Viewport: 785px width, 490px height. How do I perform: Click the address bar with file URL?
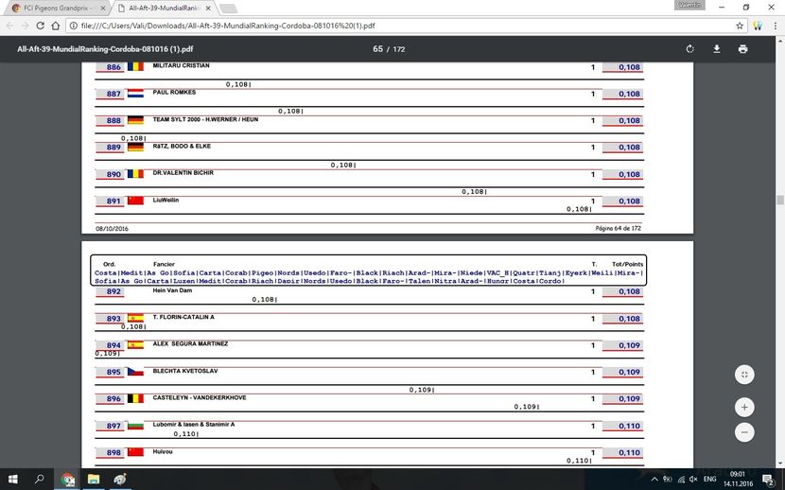[x=378, y=26]
